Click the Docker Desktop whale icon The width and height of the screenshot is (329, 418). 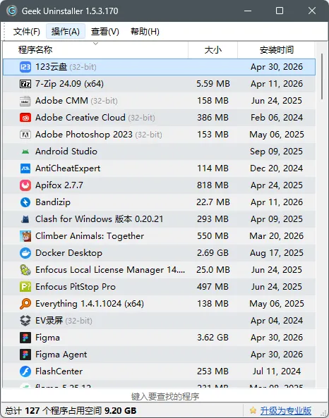(x=25, y=253)
